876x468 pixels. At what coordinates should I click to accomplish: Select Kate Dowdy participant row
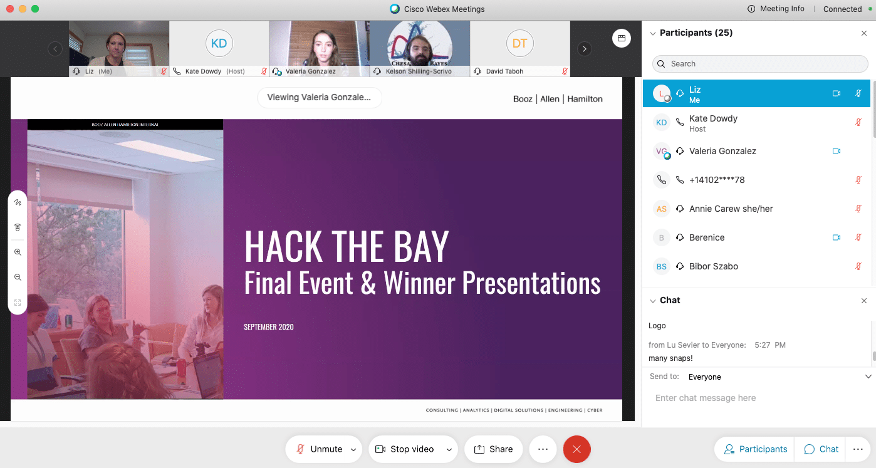pos(756,122)
